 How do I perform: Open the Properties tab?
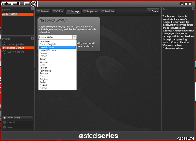90,11
